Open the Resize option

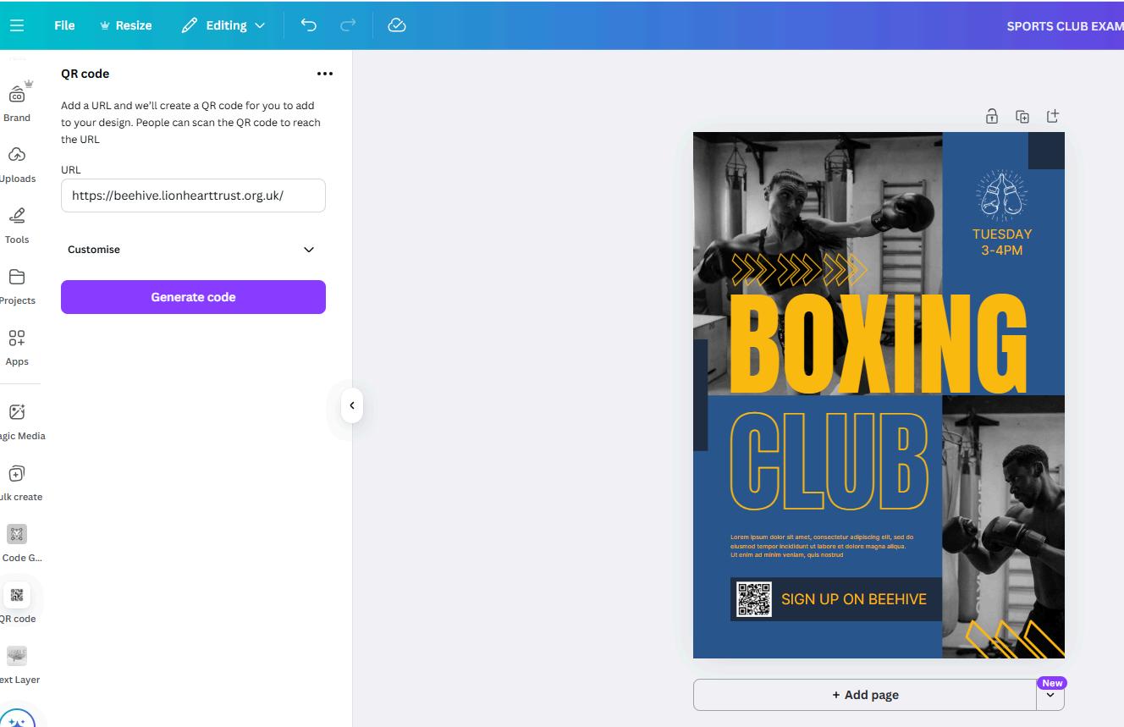click(x=126, y=25)
